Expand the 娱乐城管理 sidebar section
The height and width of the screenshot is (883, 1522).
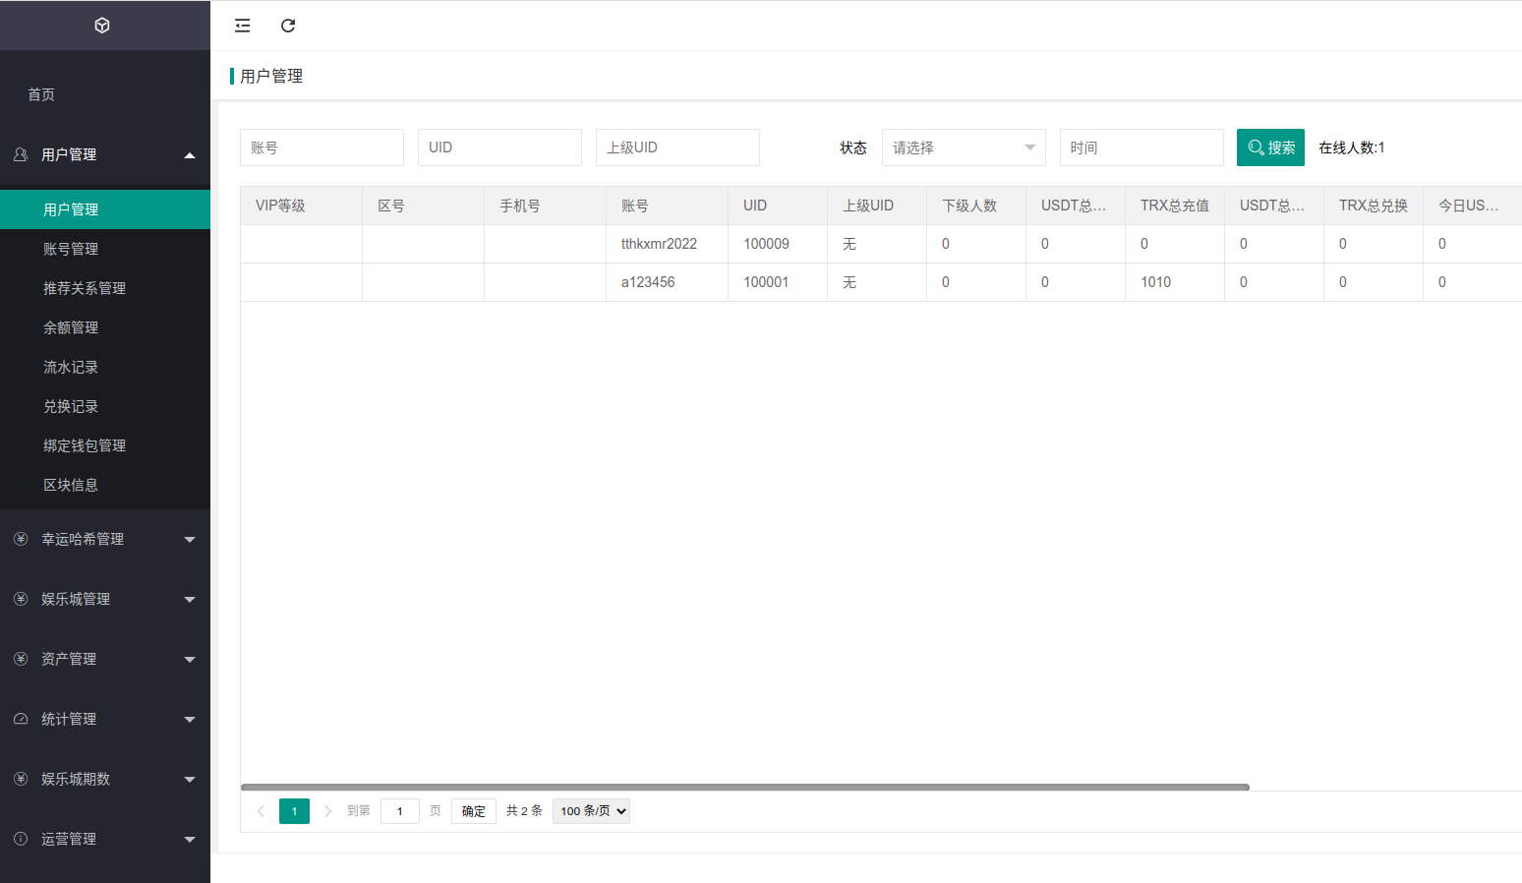point(104,599)
